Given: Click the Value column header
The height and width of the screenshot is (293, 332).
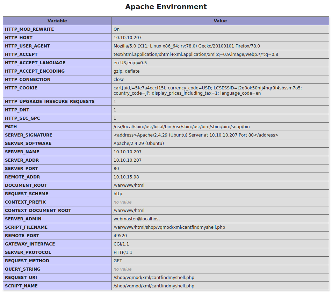Looking at the screenshot, I should 220,21.
